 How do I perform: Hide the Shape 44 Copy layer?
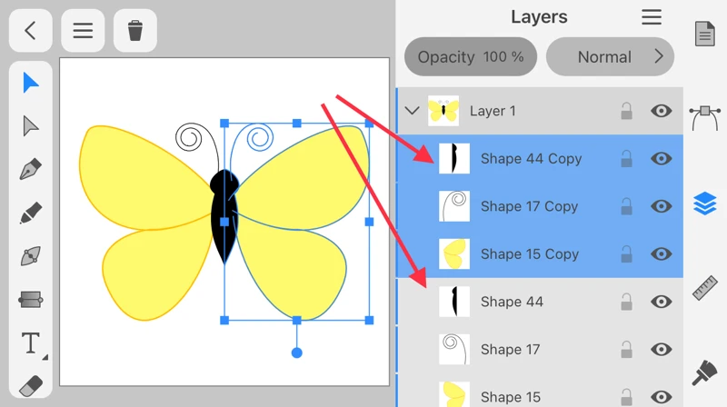point(662,159)
